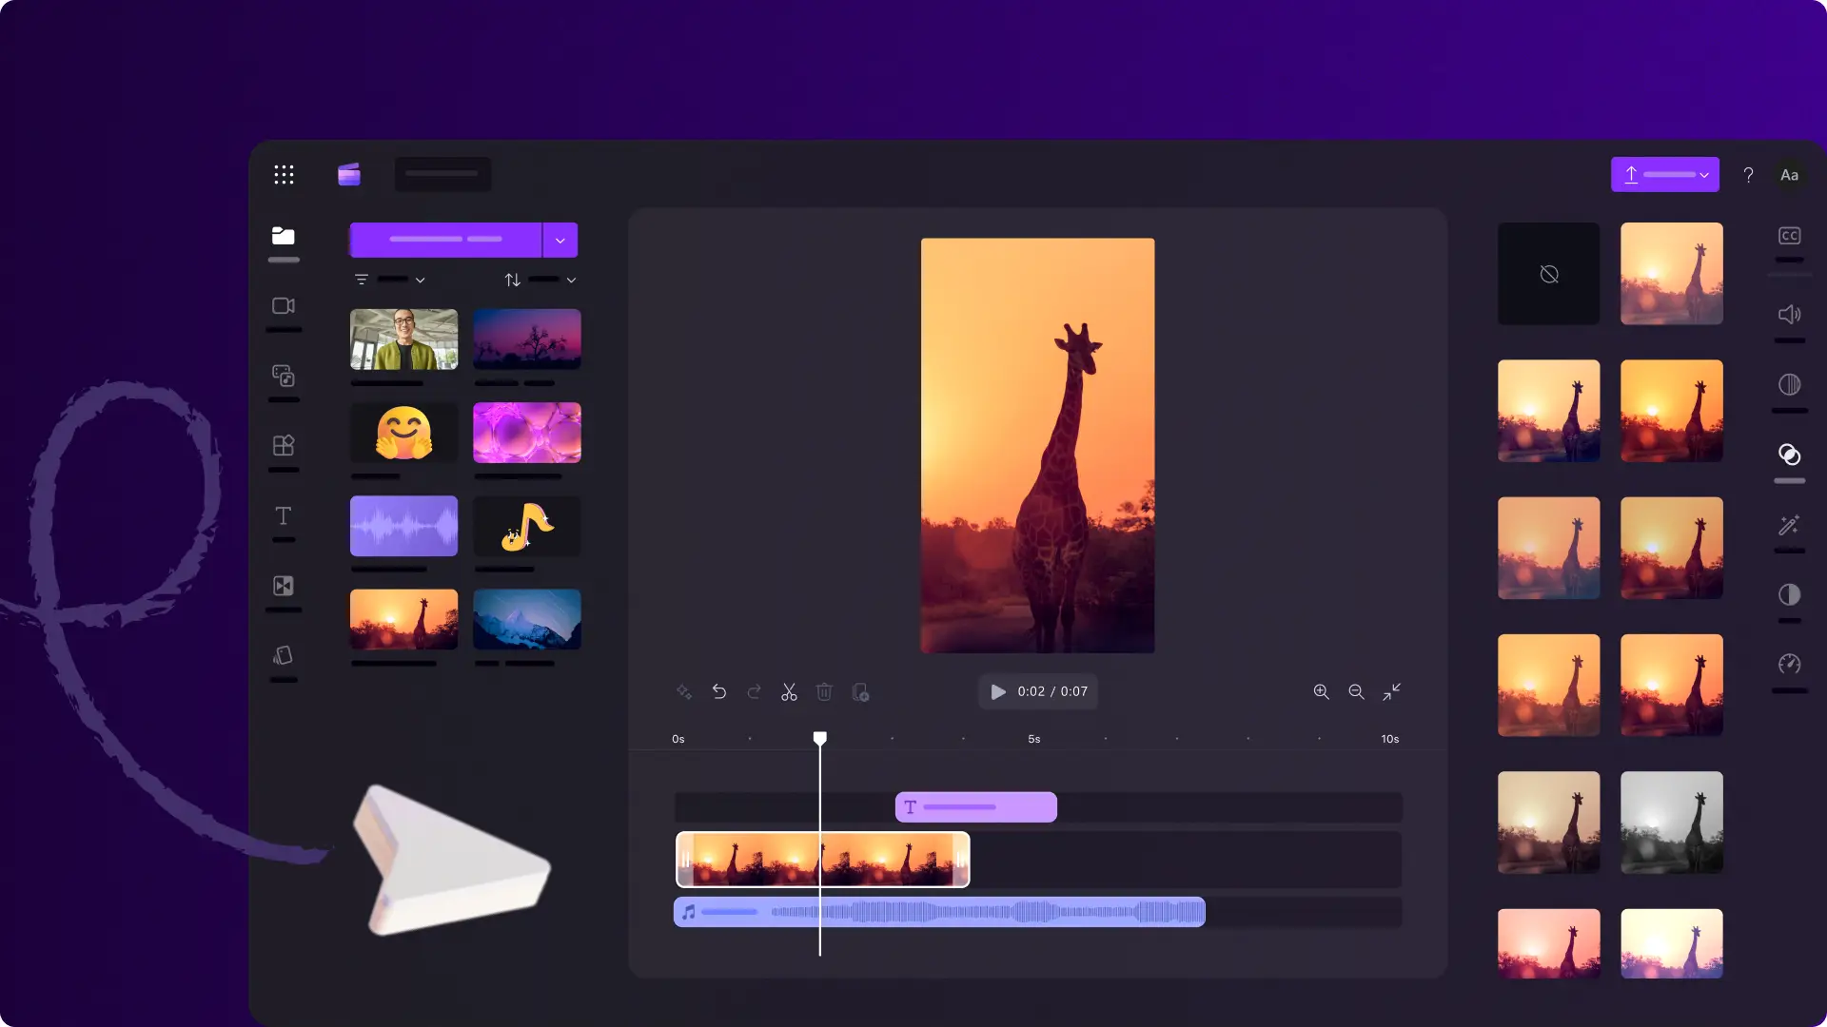Open the Speed controls panel

1789,666
